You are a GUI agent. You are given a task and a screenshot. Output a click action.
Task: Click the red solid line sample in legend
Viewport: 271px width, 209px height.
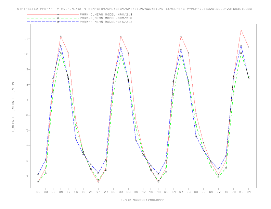[x=53, y=14]
